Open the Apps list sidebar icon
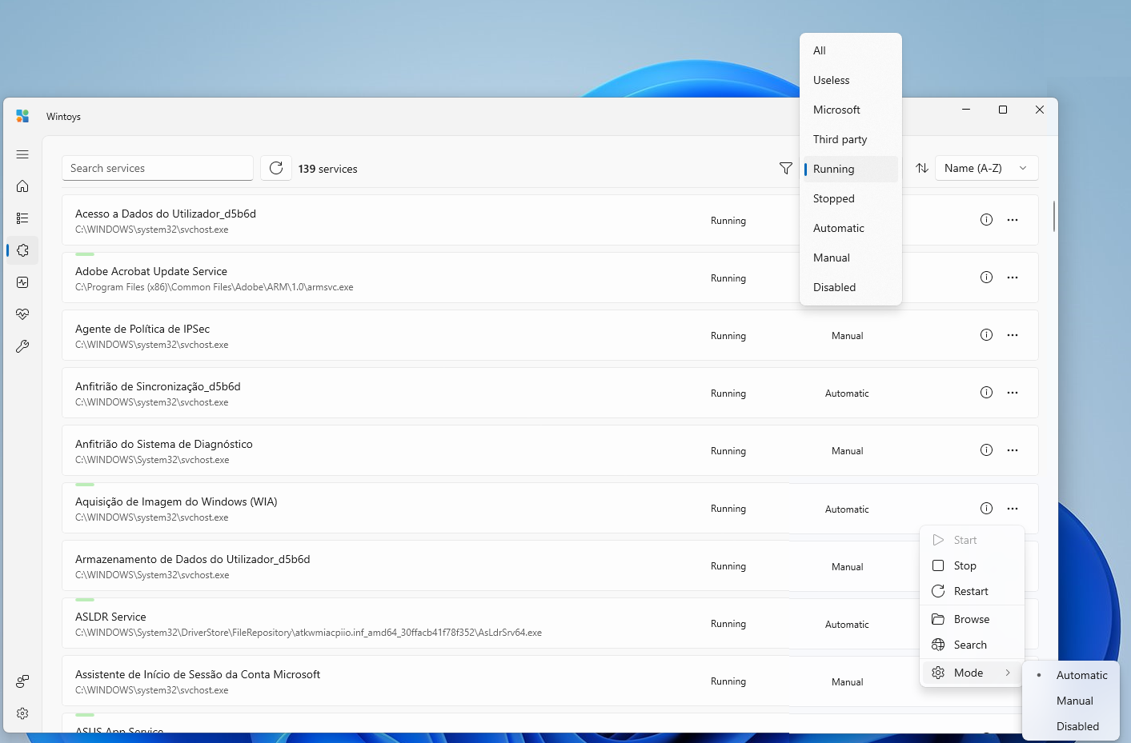Screen dimensions: 1131x743 22,218
